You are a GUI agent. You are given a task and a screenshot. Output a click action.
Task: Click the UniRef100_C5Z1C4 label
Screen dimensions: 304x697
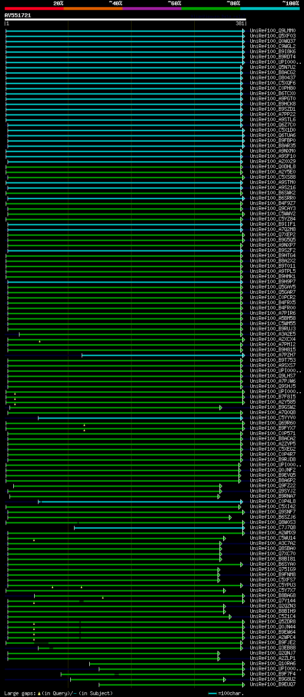click(x=273, y=617)
